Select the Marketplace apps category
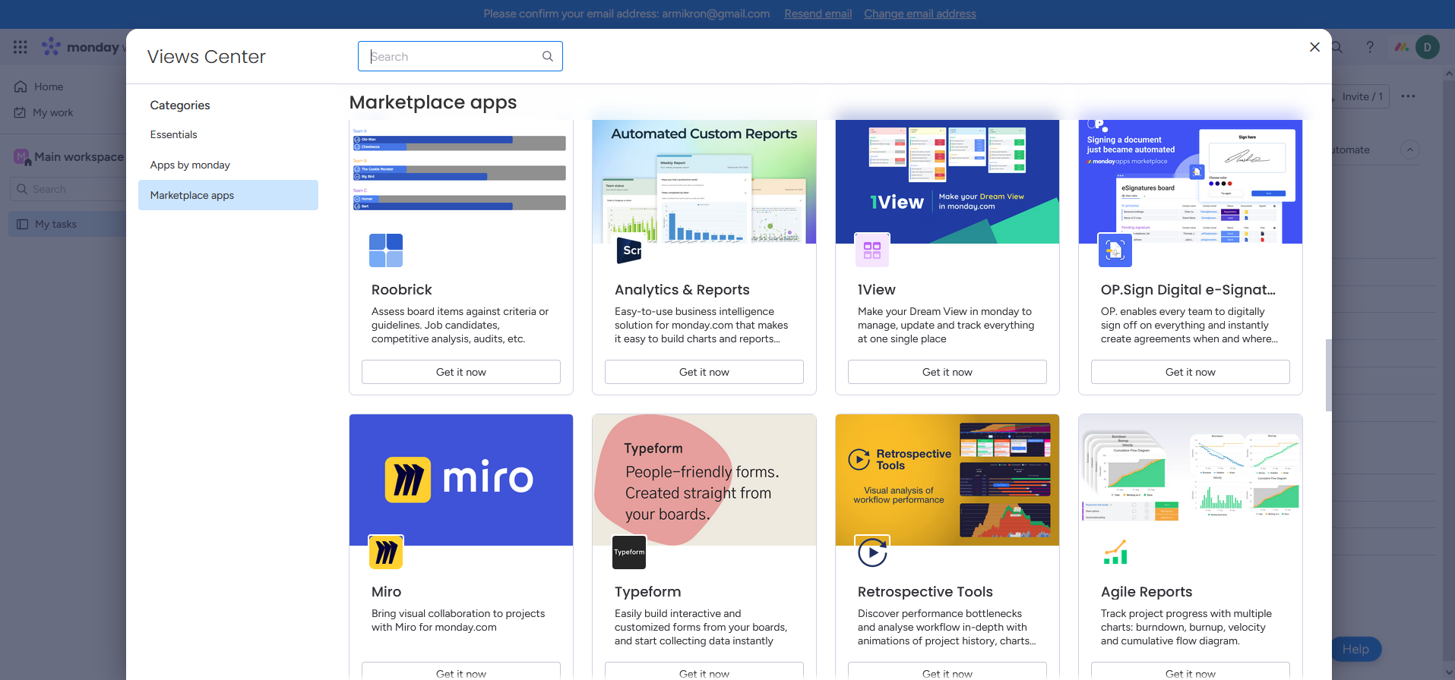The height and width of the screenshot is (680, 1455). click(x=228, y=195)
